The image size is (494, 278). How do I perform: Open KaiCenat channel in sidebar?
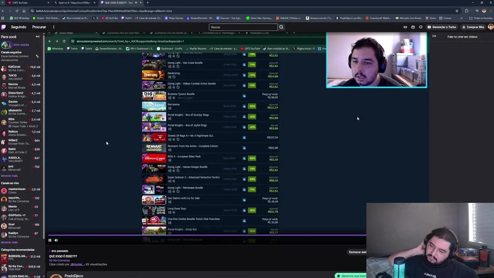click(x=22, y=68)
